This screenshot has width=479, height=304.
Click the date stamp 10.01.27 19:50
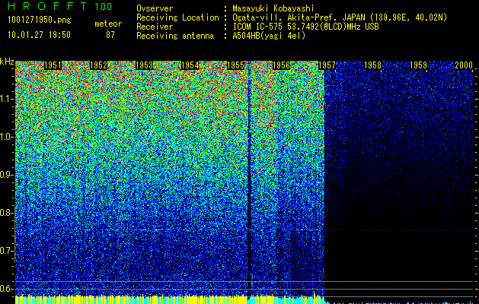point(39,34)
